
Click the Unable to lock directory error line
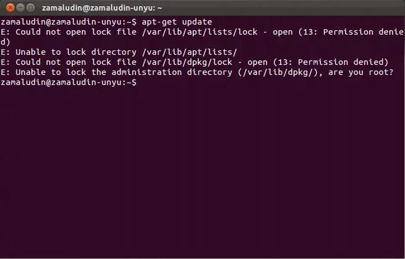pos(119,52)
